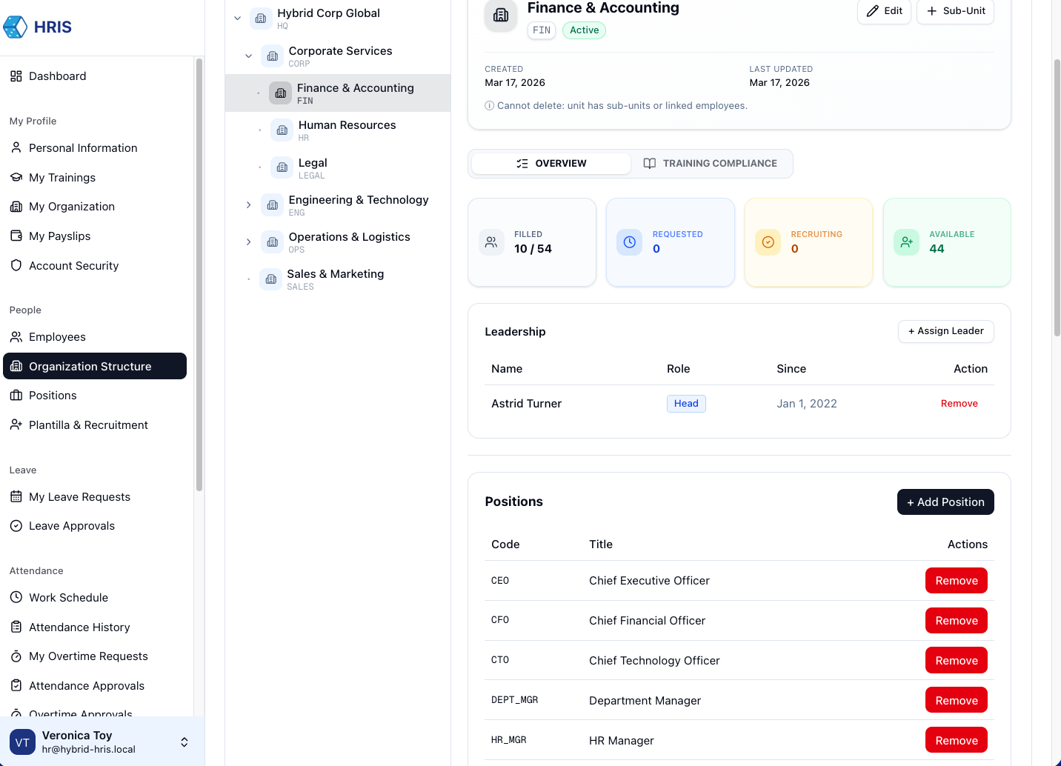
Task: Click the sidebar navigation scrollbar
Action: [x=199, y=274]
